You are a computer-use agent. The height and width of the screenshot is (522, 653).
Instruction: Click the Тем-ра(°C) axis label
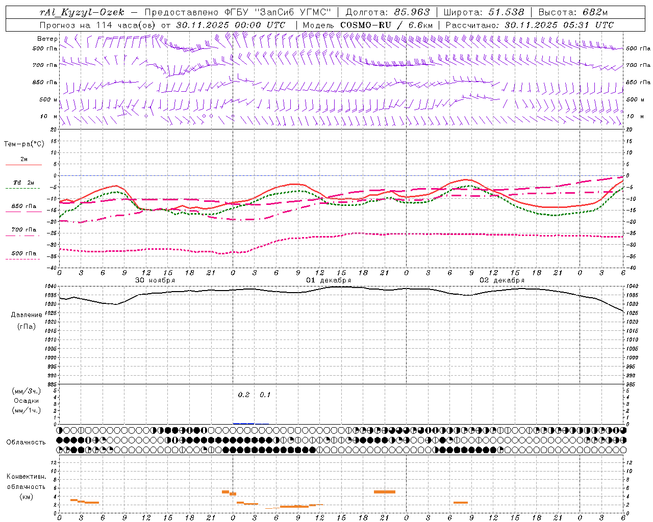pyautogui.click(x=24, y=144)
